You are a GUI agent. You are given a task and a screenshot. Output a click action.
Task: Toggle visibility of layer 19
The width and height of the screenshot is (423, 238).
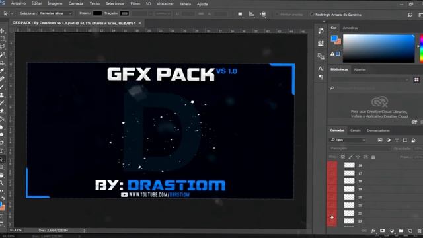click(x=332, y=189)
